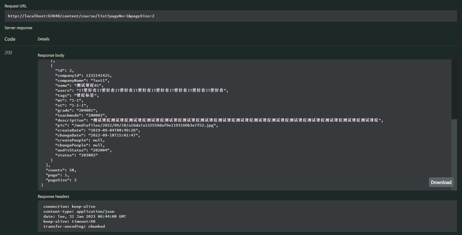The image size is (462, 235).
Task: Click the "companyName": "Test1" line
Action: click(x=82, y=80)
